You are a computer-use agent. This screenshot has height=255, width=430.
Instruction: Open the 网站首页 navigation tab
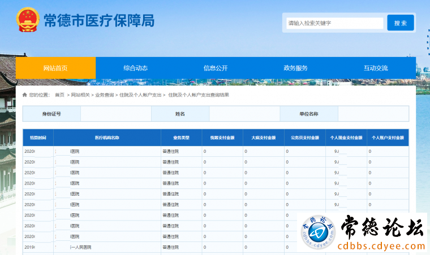tap(55, 68)
